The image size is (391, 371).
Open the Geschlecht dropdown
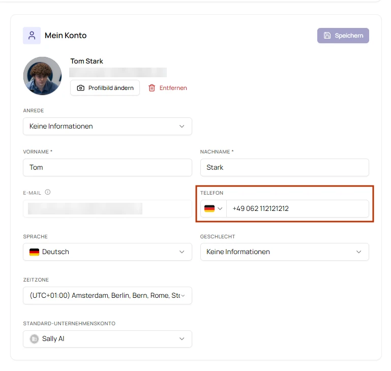(x=285, y=252)
